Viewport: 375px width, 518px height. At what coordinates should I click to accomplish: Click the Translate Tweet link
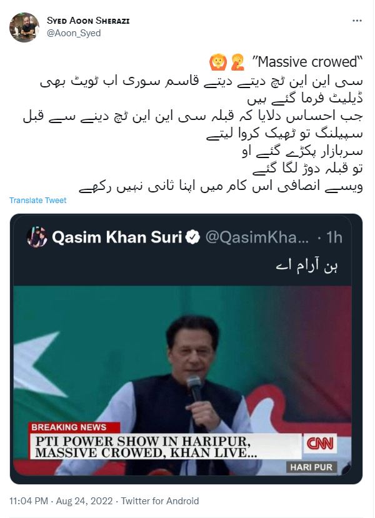[x=37, y=200]
